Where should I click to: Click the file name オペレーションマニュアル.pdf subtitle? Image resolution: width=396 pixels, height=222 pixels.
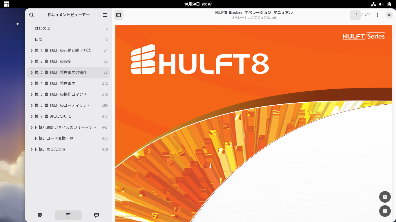[x=254, y=18]
